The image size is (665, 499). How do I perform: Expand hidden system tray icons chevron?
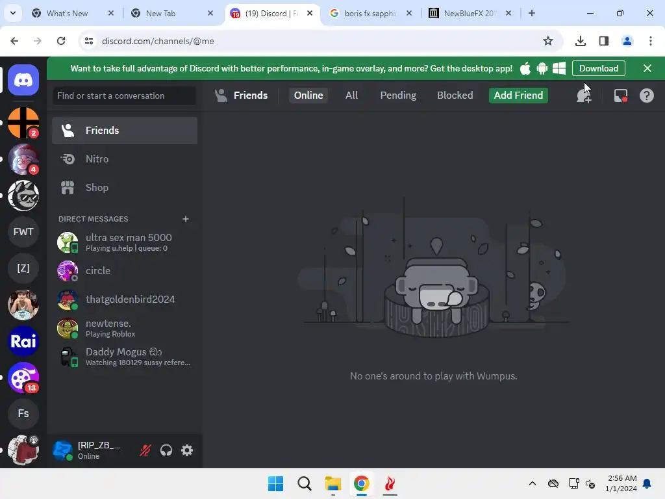tap(533, 483)
